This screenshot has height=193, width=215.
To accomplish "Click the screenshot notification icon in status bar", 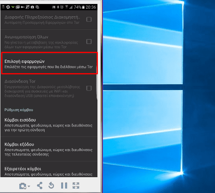I will (x=37, y=7).
